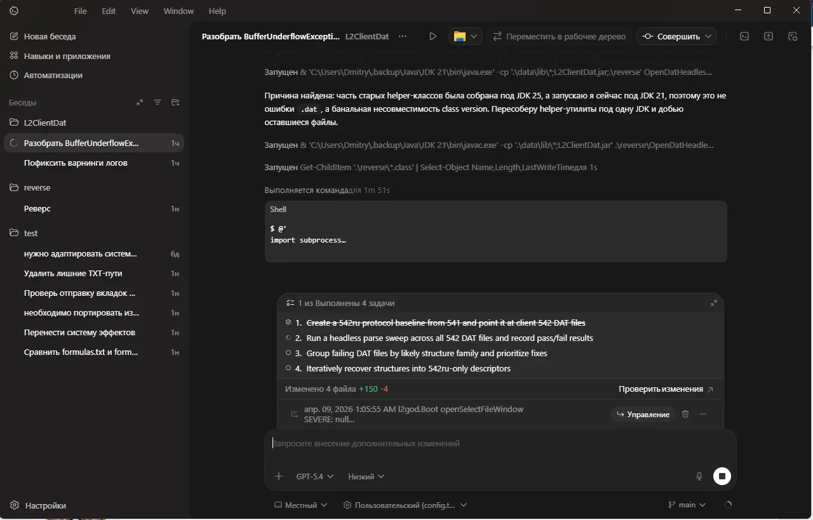Open Навыки и приложения in sidebar
The image size is (813, 520).
pyautogui.click(x=59, y=56)
